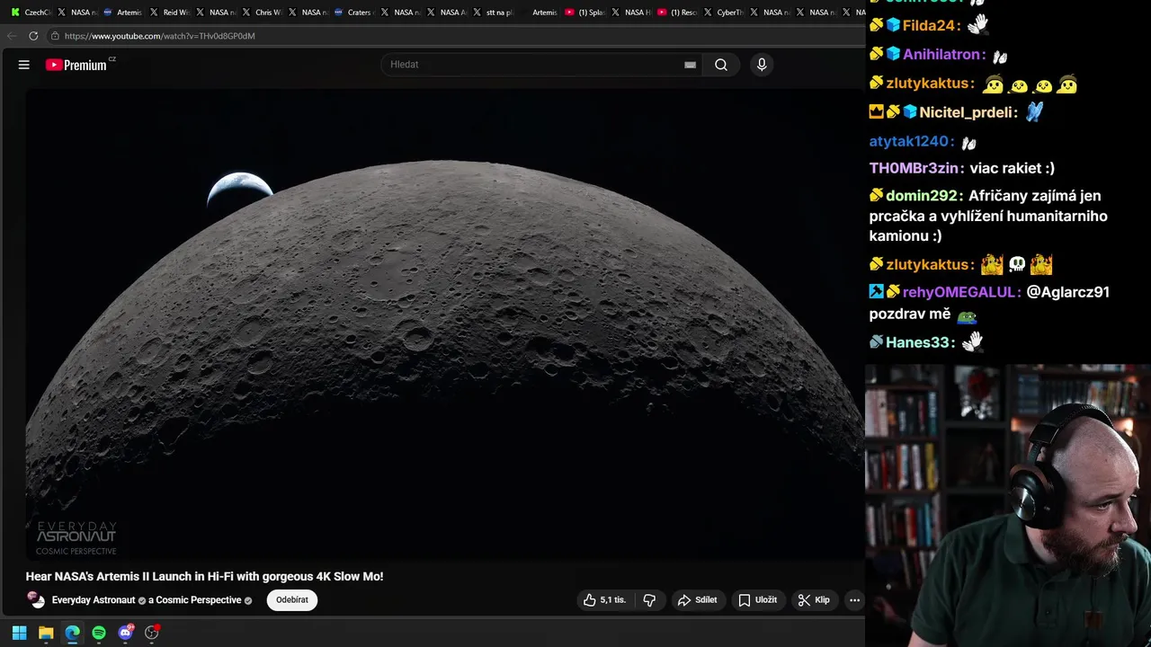The image size is (1151, 647).
Task: Switch to the (1) Resc YouTube tab
Action: tap(677, 13)
